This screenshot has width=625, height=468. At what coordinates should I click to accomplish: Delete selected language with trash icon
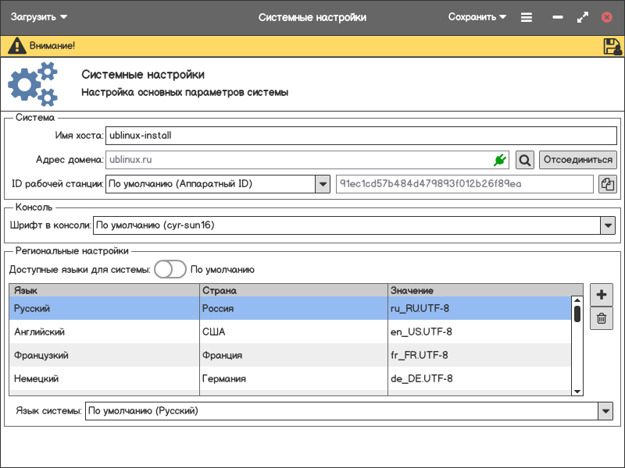pyautogui.click(x=602, y=317)
